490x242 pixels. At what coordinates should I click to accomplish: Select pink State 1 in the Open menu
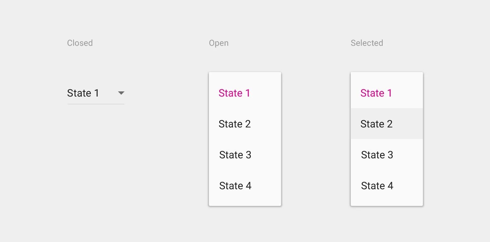coord(234,93)
